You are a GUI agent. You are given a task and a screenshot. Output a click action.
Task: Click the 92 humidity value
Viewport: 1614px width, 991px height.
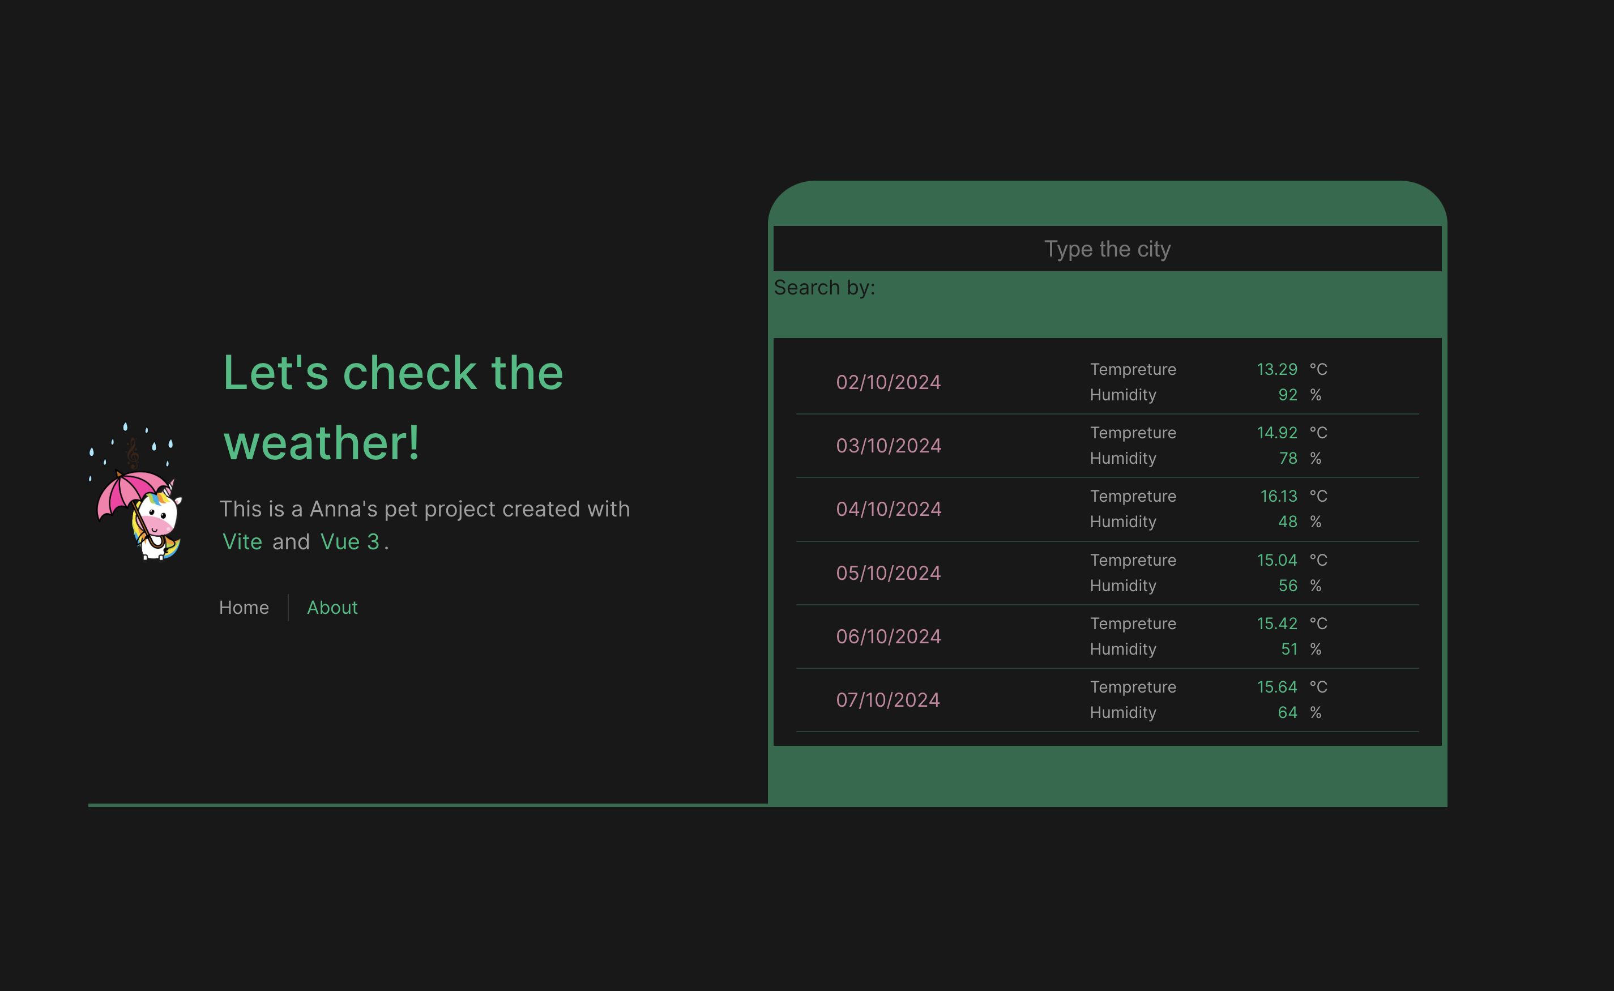pos(1287,395)
